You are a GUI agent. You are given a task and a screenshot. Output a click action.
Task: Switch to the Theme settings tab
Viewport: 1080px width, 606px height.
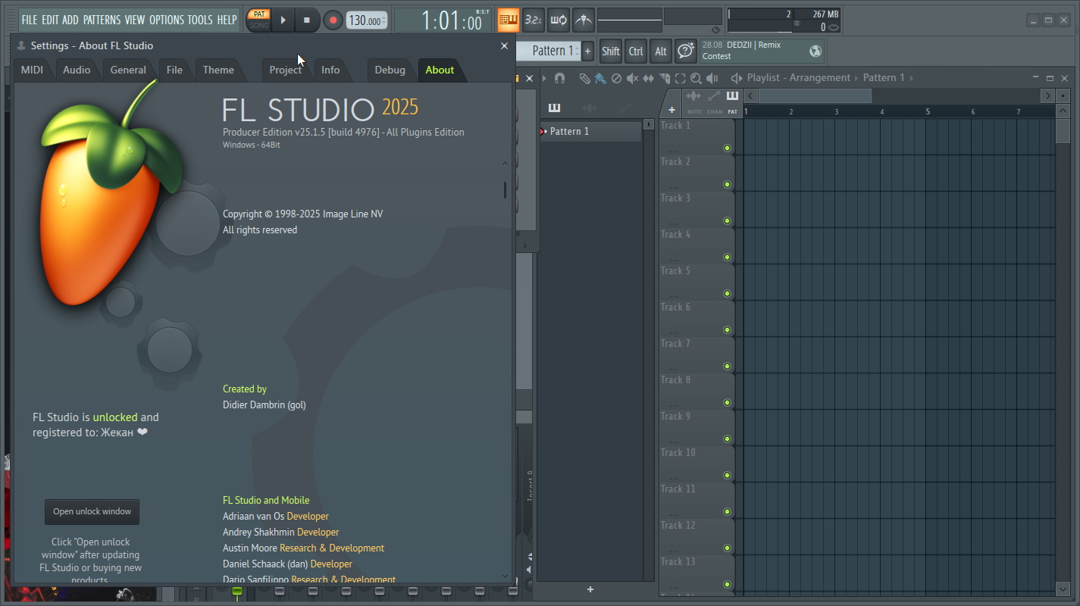pyautogui.click(x=218, y=70)
